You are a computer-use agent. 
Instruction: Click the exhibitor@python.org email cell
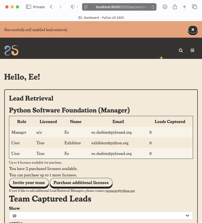pyautogui.click(x=110, y=143)
